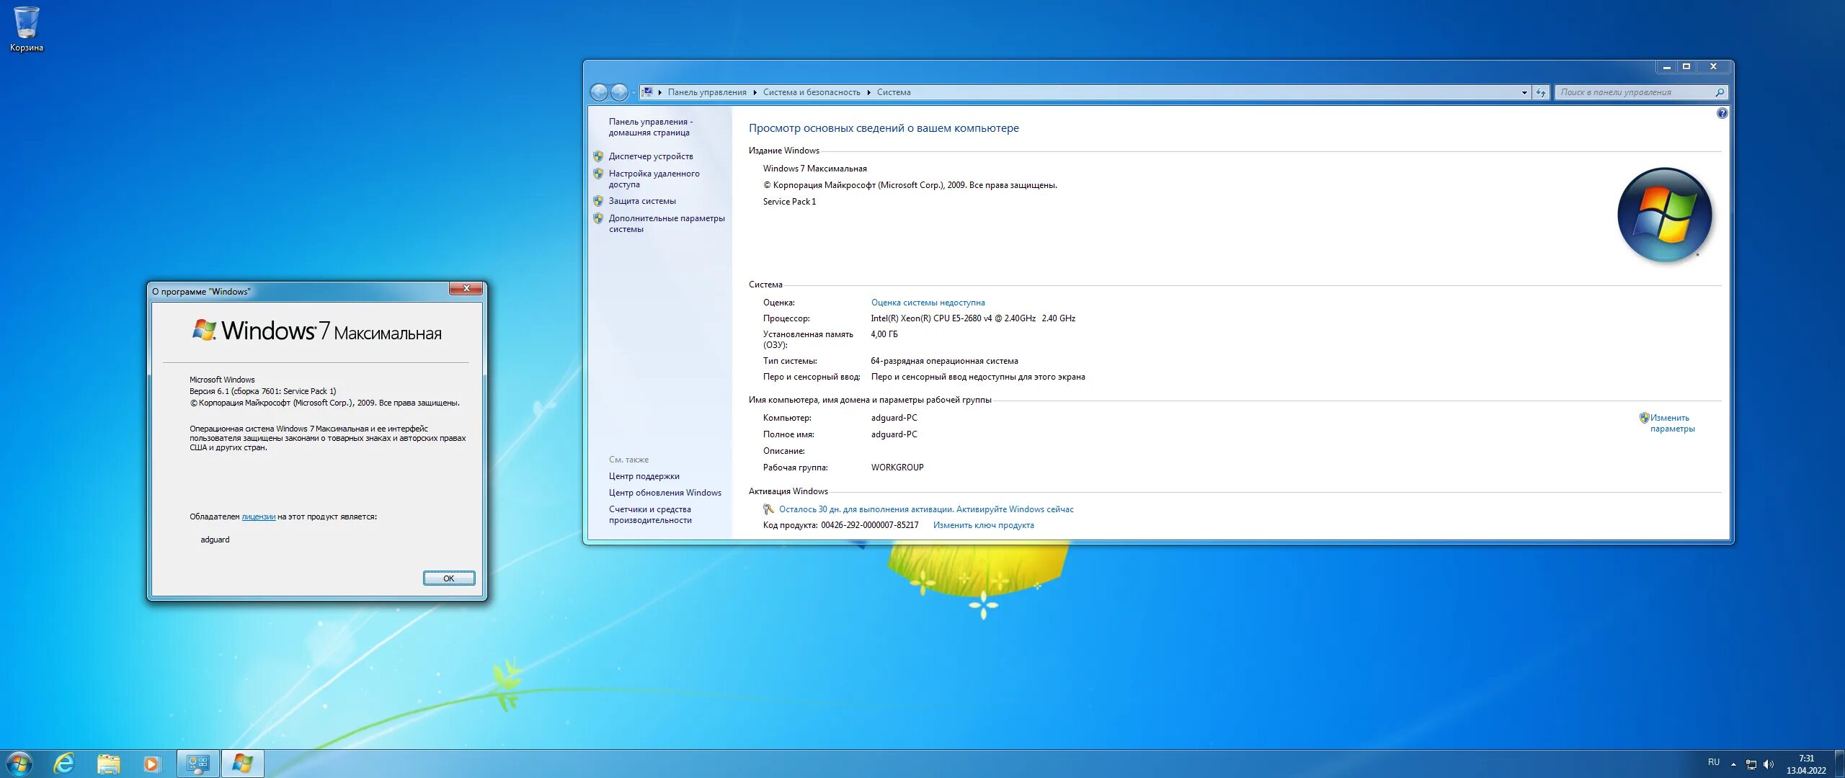Image resolution: width=1845 pixels, height=778 pixels.
Task: Open Защита системы sidebar link
Action: tap(641, 201)
